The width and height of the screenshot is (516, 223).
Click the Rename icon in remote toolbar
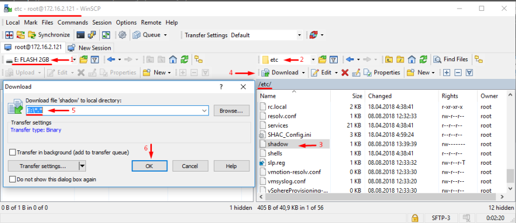tap(356, 73)
